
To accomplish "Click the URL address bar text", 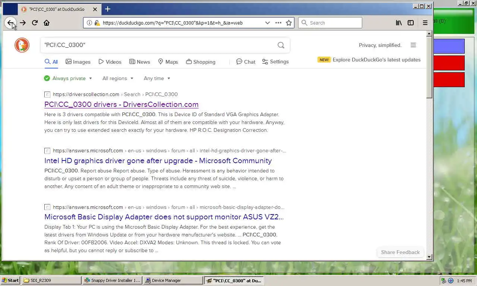I will 173,23.
